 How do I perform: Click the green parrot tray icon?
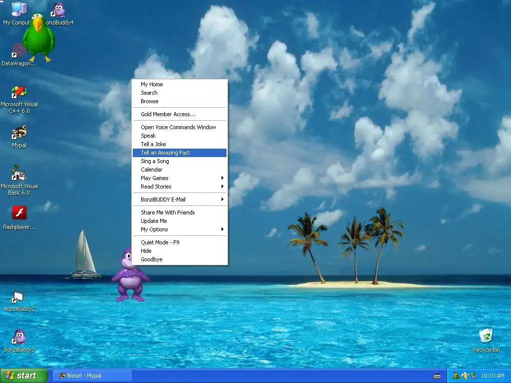pos(456,376)
